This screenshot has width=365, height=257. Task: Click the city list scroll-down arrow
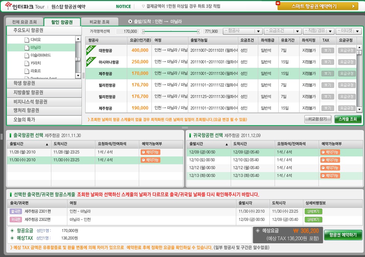[78, 76]
